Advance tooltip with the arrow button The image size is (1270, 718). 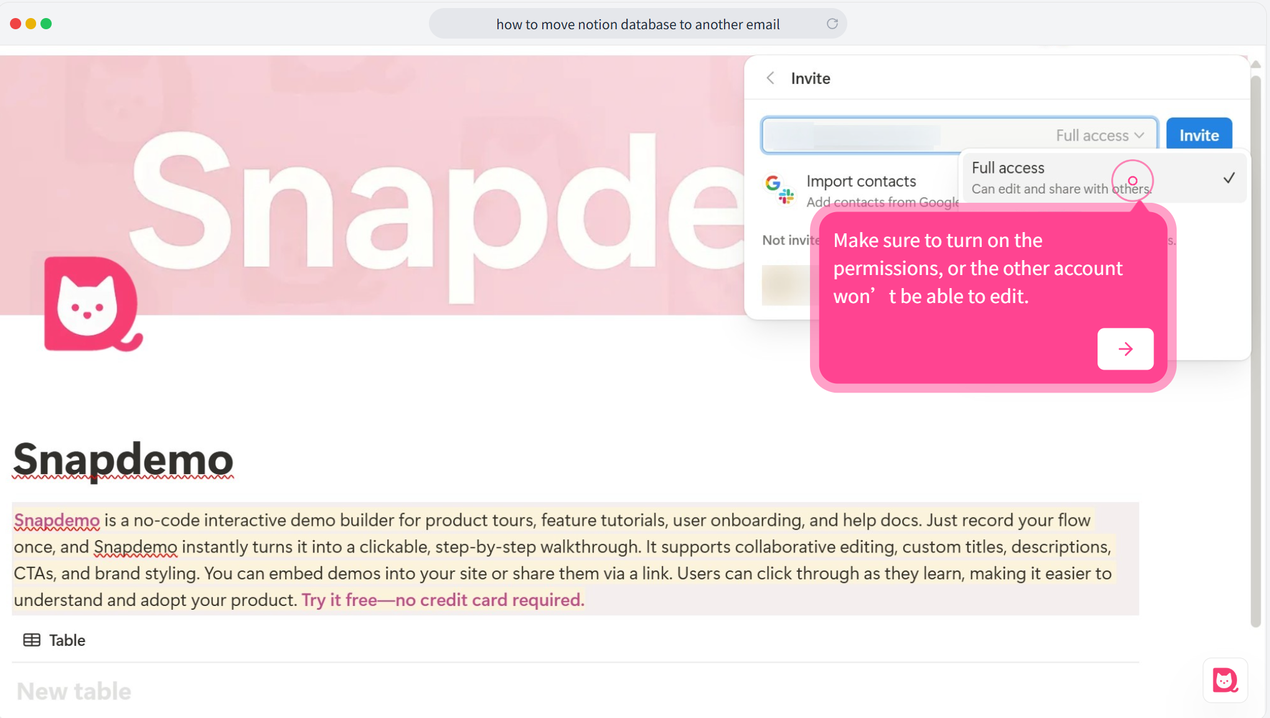pyautogui.click(x=1125, y=348)
